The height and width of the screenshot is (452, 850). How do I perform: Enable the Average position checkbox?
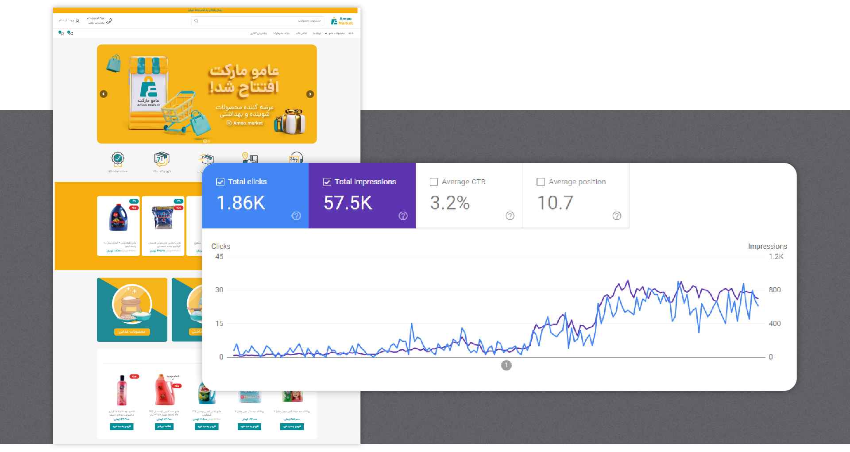pos(541,182)
